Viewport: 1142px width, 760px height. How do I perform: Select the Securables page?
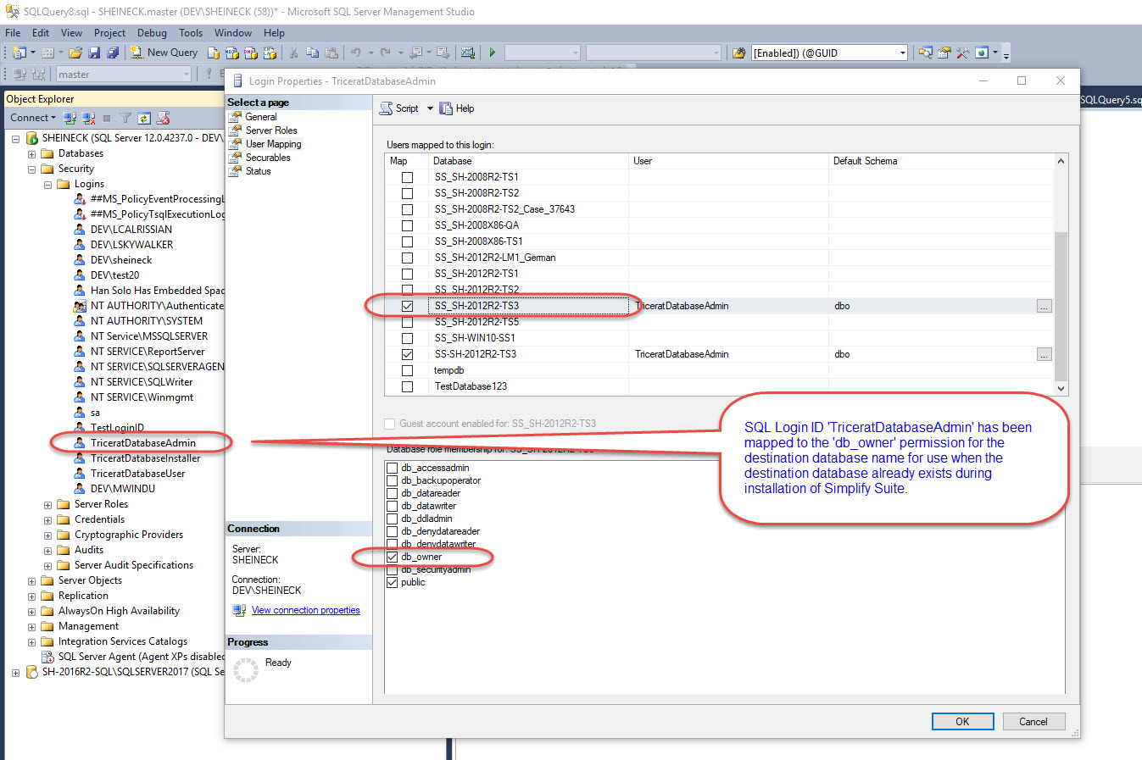267,158
